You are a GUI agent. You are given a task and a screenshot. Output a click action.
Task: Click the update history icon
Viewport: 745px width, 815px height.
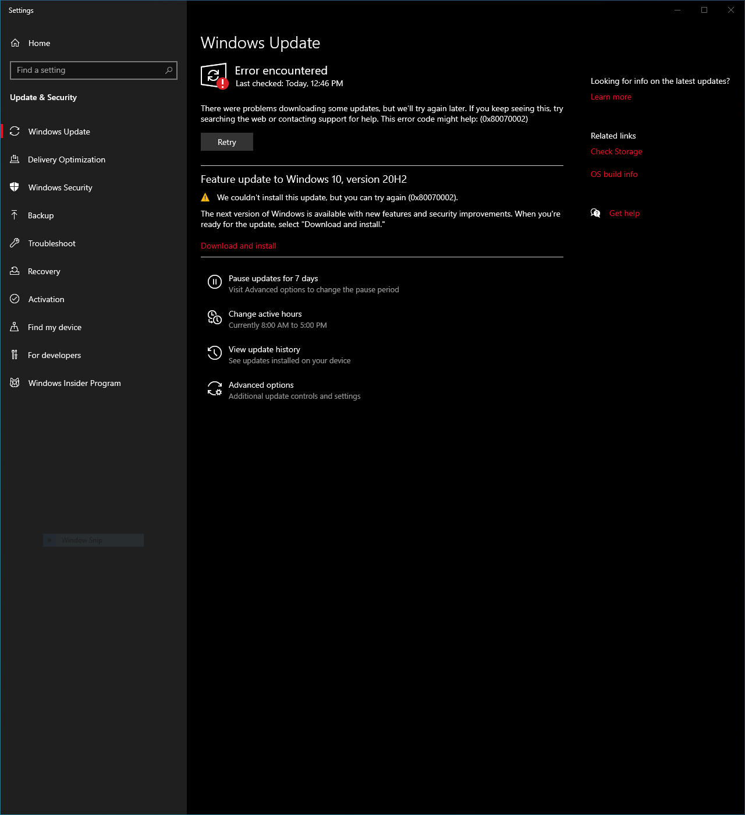215,353
